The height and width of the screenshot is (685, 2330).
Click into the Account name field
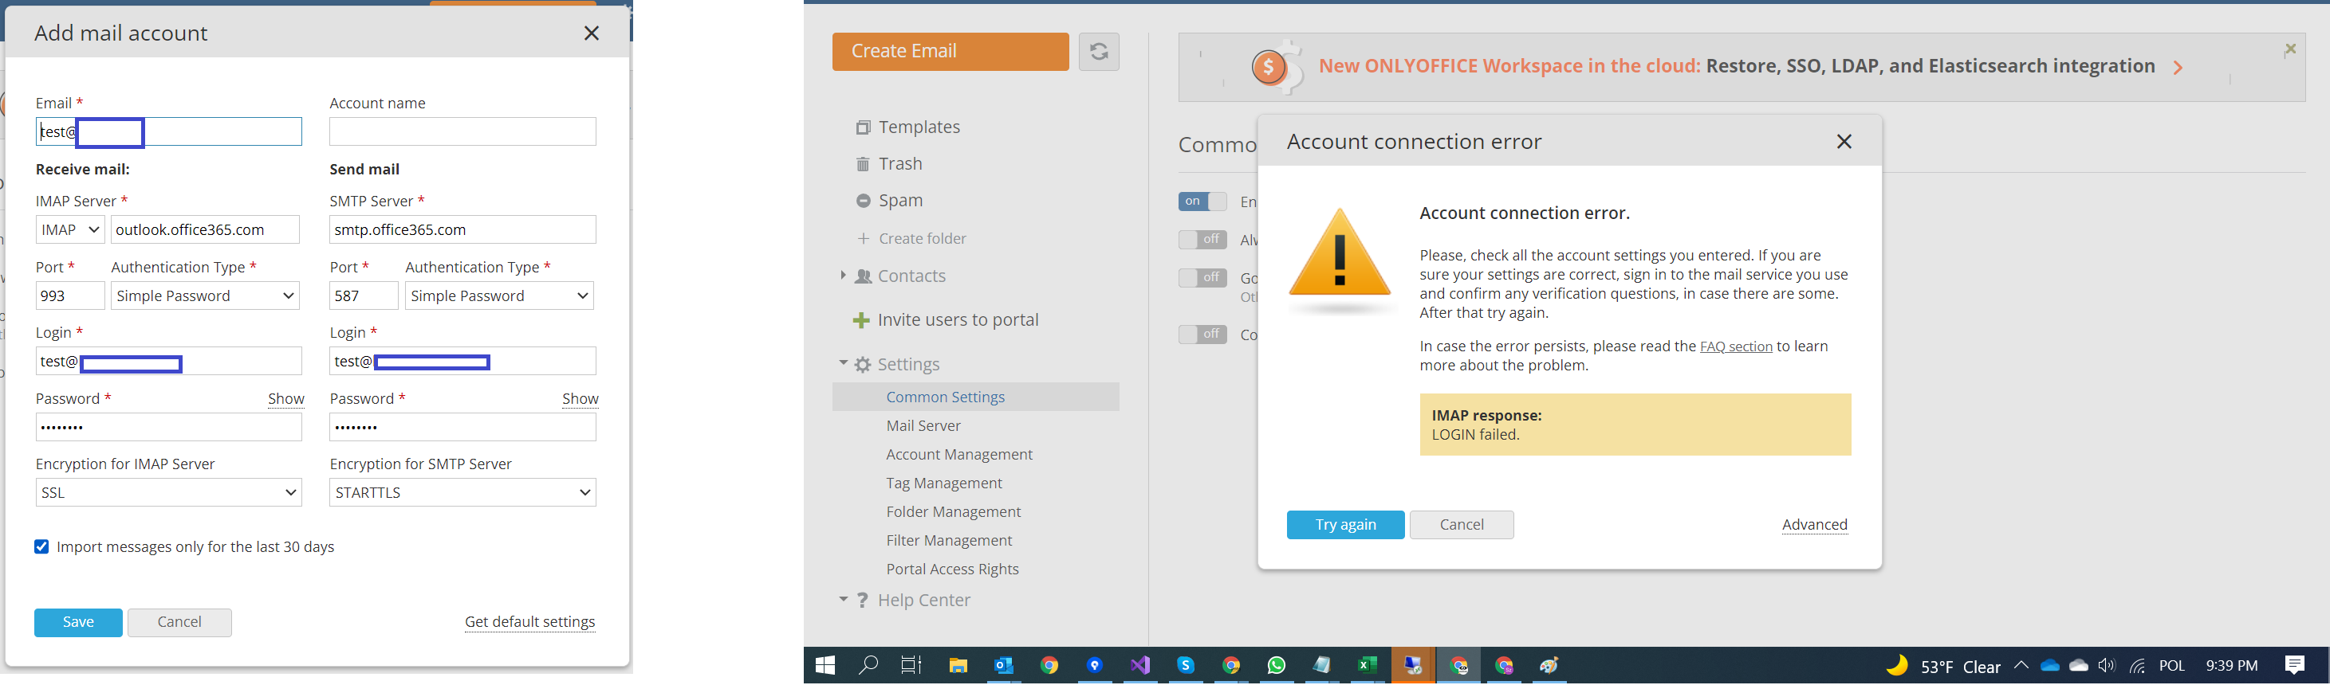(462, 132)
